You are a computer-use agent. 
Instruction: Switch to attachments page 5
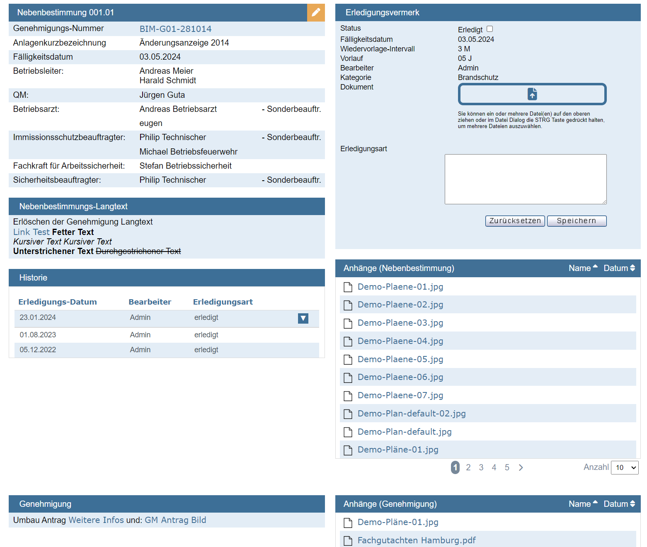pos(507,467)
